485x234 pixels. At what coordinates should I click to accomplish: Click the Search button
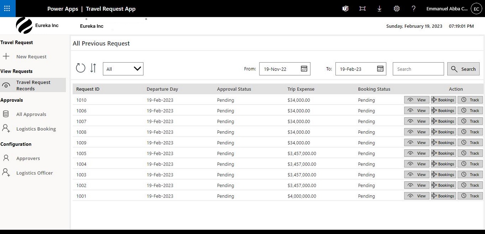pyautogui.click(x=463, y=69)
